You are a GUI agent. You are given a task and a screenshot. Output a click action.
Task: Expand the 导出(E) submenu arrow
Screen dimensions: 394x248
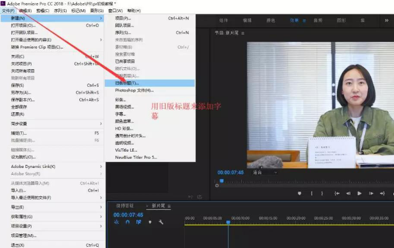pos(101,207)
